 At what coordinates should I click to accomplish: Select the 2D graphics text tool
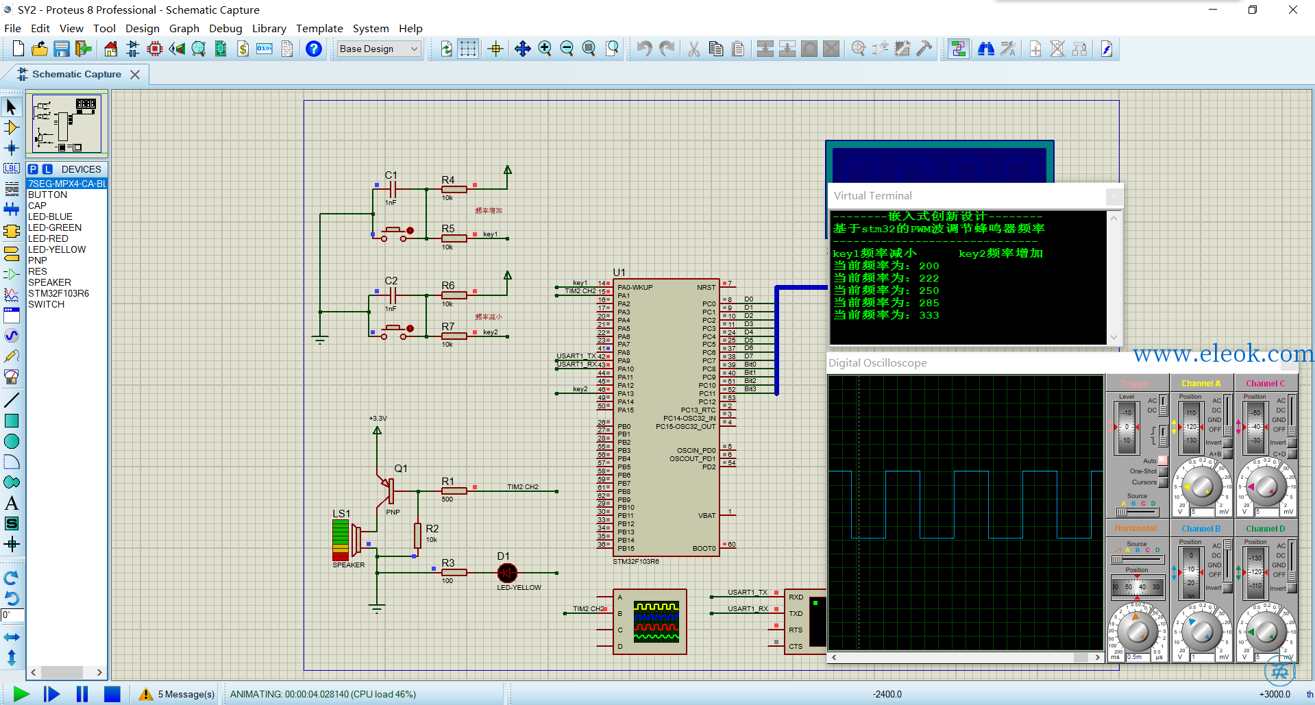click(12, 503)
